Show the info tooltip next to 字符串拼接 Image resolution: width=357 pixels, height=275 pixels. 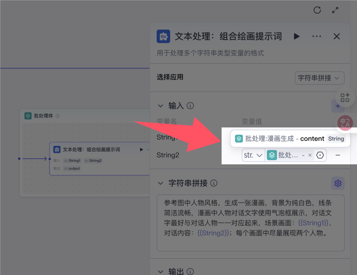(214, 183)
